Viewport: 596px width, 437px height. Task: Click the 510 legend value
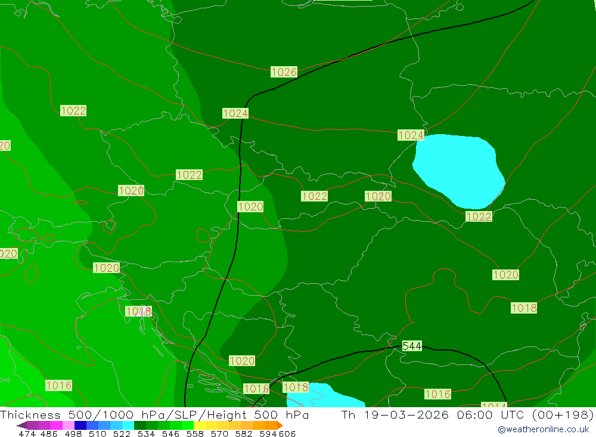[x=97, y=433]
